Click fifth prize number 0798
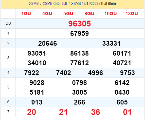Image resolution: width=145 pixels, height=120 pixels. click(80, 83)
